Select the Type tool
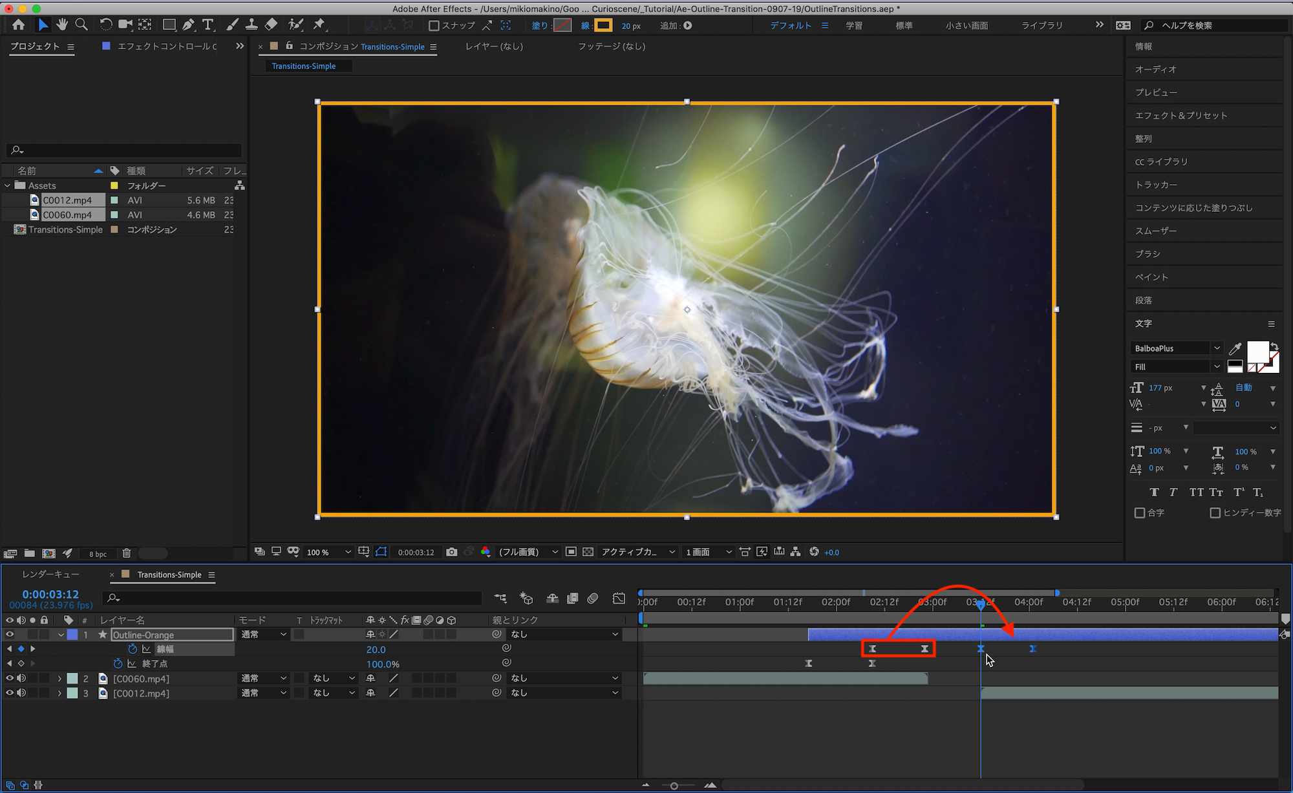This screenshot has height=793, width=1293. point(208,25)
